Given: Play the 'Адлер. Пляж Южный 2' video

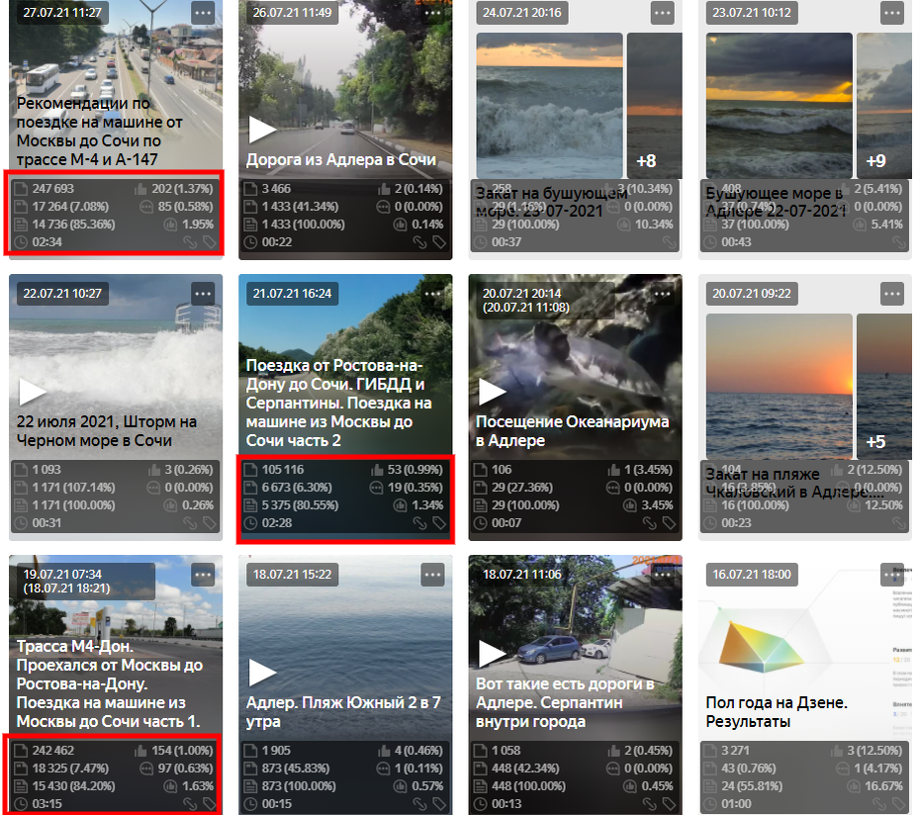Looking at the screenshot, I should point(262,673).
